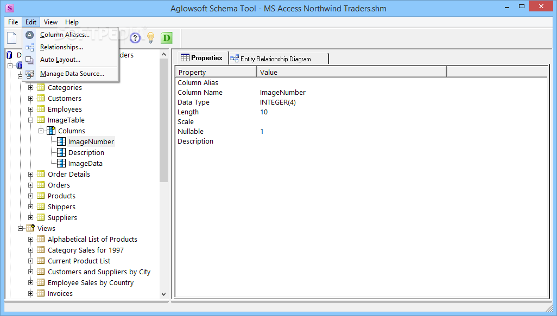This screenshot has width=557, height=316.
Task: Click the Auto Layout menu icon
Action: pos(30,60)
